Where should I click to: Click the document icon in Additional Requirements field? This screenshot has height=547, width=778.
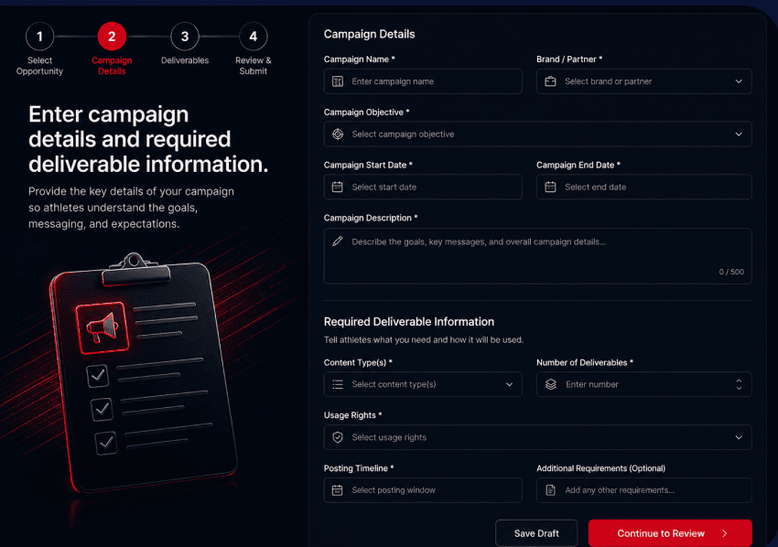point(550,490)
